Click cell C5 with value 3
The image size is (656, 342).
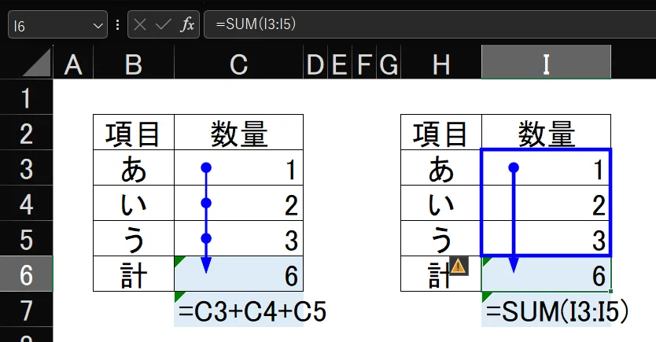(x=238, y=239)
